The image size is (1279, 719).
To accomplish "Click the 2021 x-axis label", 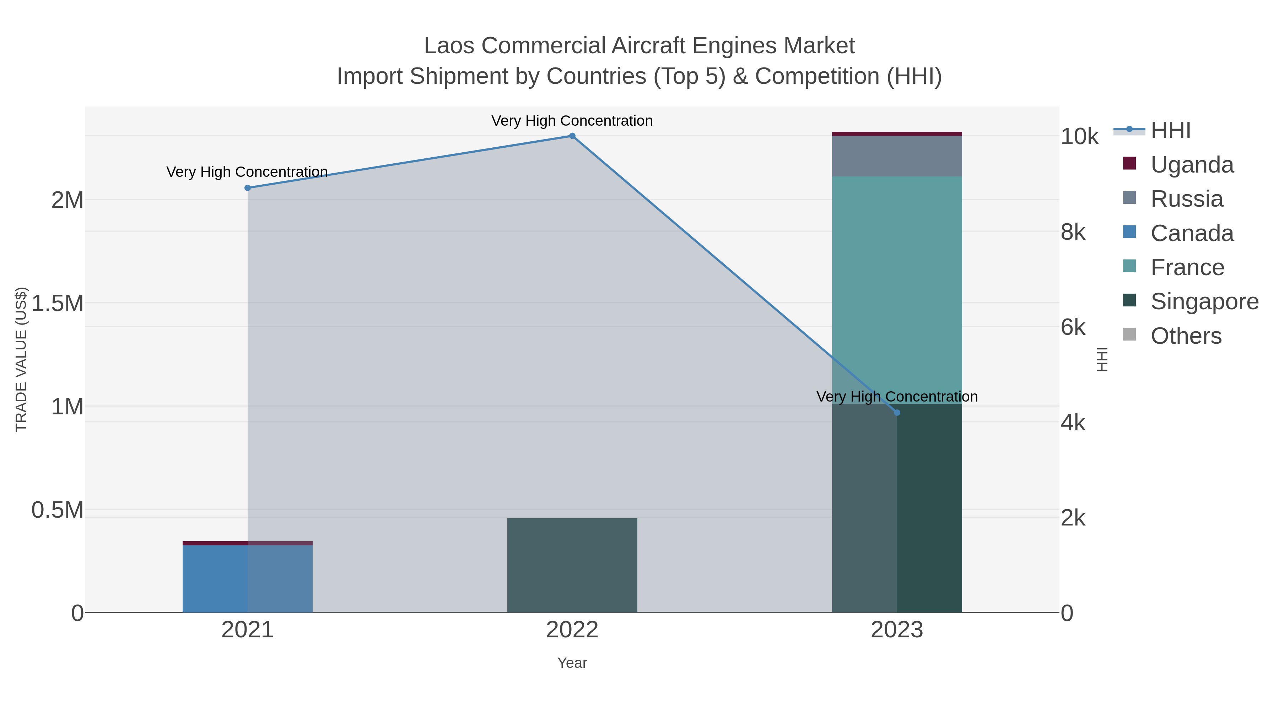I will 248,630.
